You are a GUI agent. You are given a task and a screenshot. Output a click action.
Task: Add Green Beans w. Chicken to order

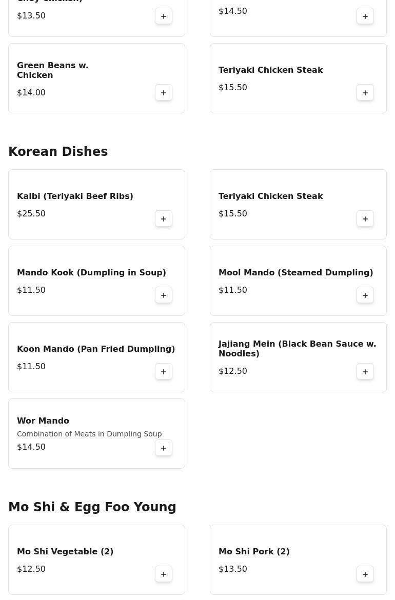[x=164, y=93]
